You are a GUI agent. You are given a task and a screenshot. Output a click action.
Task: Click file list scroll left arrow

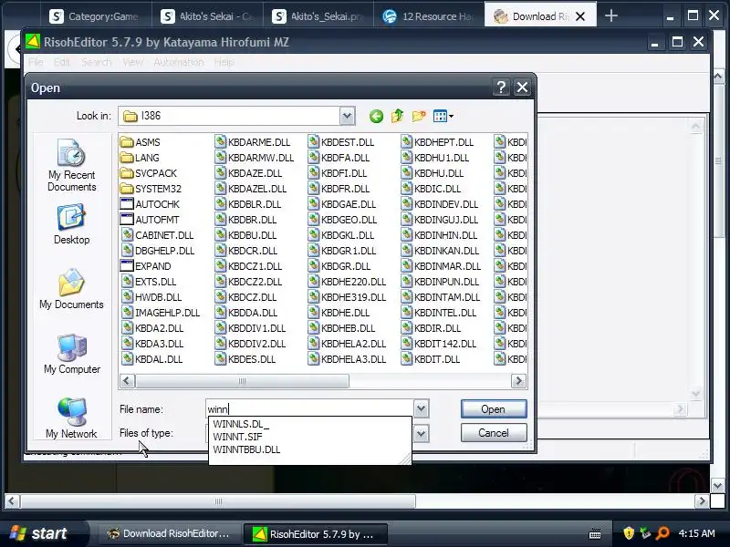pos(127,381)
